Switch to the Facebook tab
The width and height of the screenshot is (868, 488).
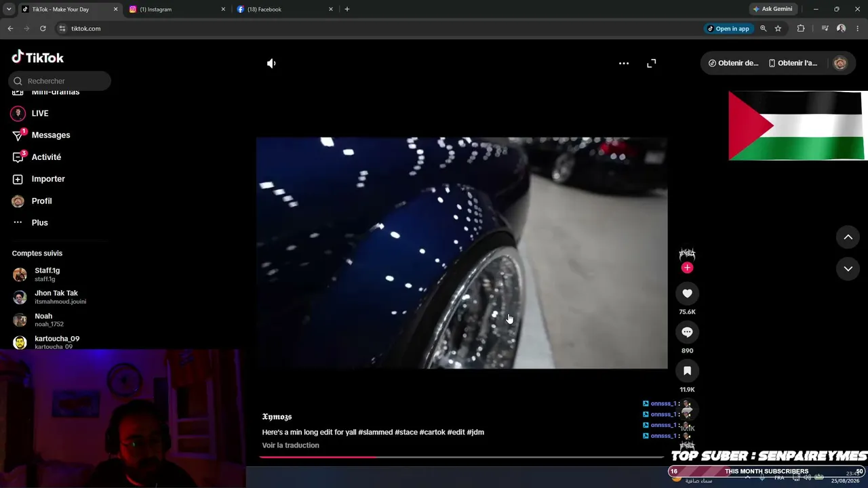click(x=285, y=9)
